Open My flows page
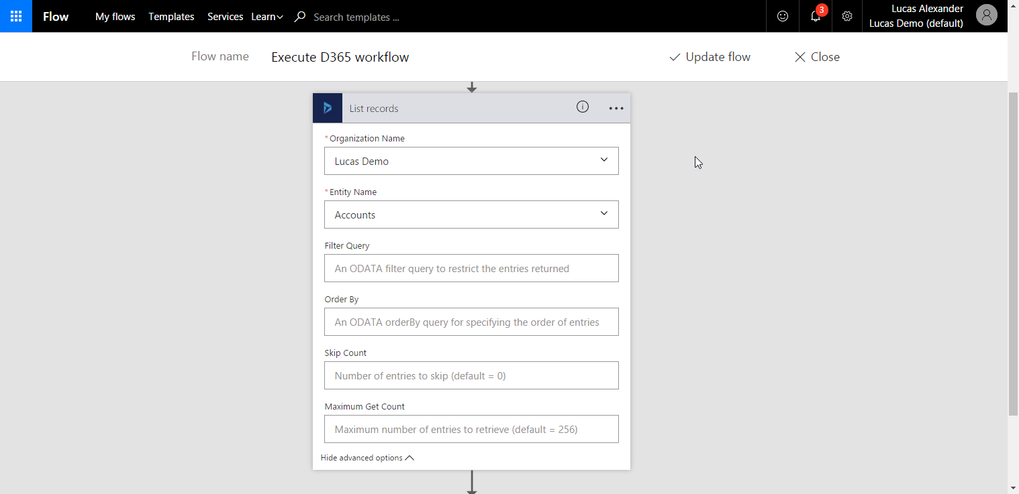1019x494 pixels. pyautogui.click(x=115, y=17)
